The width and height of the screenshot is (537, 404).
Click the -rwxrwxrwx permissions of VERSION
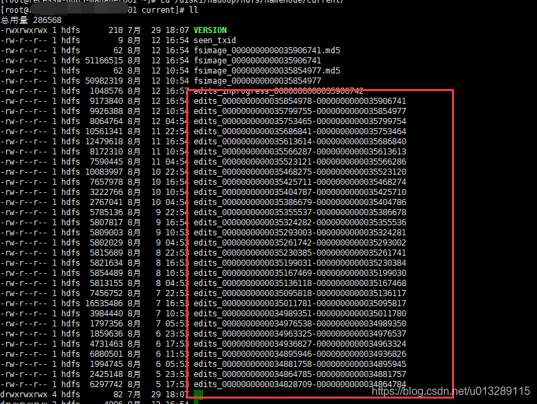click(24, 30)
